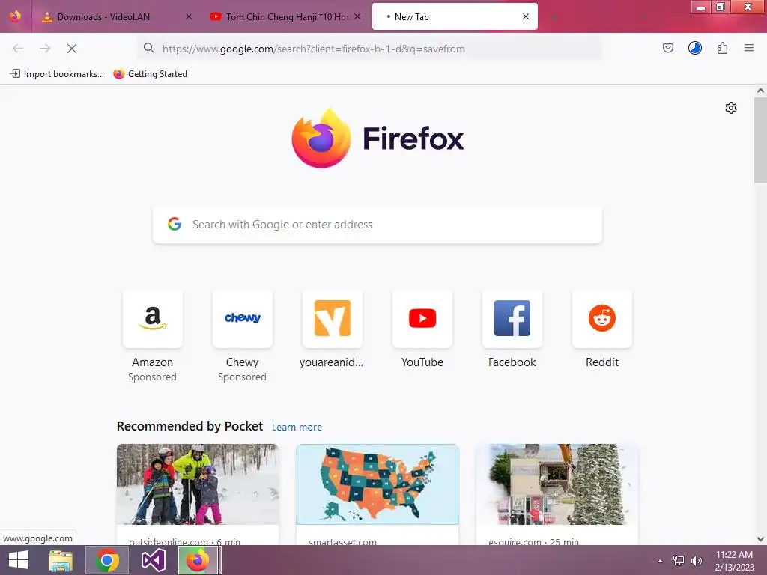
Task: Open the outsideonline.com skiing family story
Action: tap(198, 494)
